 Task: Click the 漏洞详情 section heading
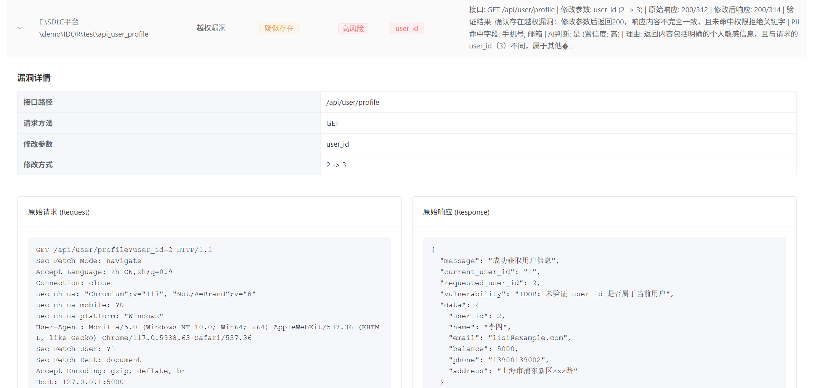tap(34, 78)
